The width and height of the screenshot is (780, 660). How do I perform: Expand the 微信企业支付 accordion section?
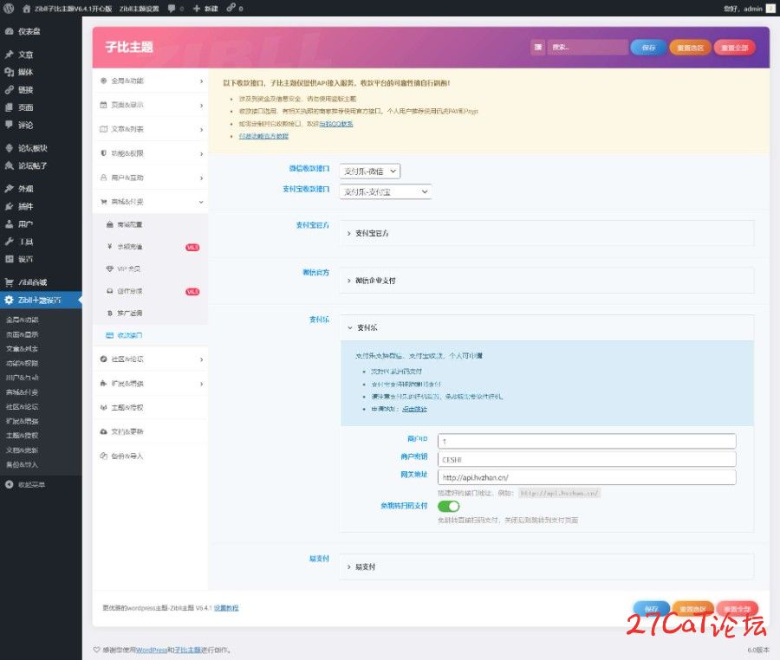(x=547, y=281)
